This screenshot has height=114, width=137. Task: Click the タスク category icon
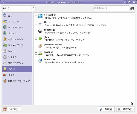(x=5, y=75)
